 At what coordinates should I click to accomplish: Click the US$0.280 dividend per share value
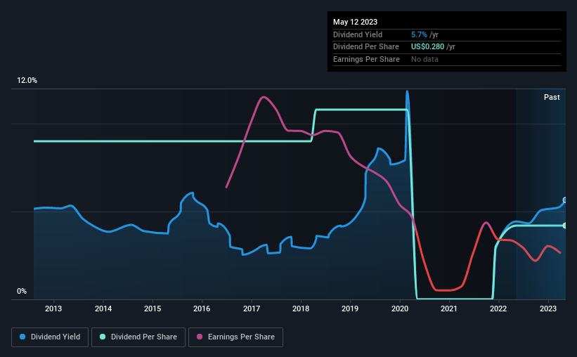click(x=427, y=47)
